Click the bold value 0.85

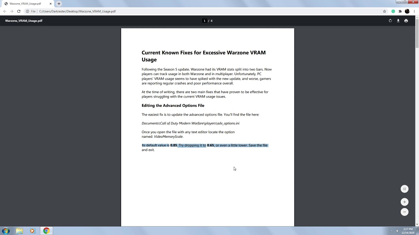point(173,145)
